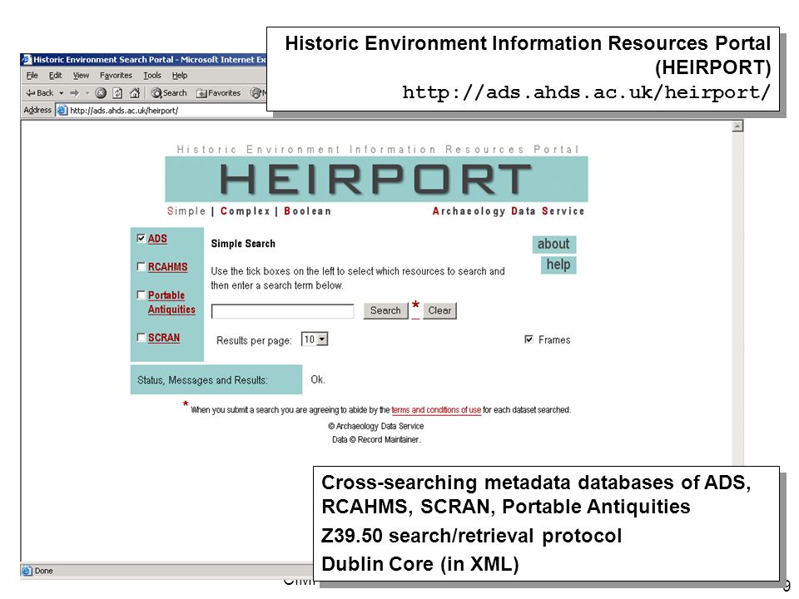Click the Refresh page icon
This screenshot has width=799, height=599.
tap(117, 92)
